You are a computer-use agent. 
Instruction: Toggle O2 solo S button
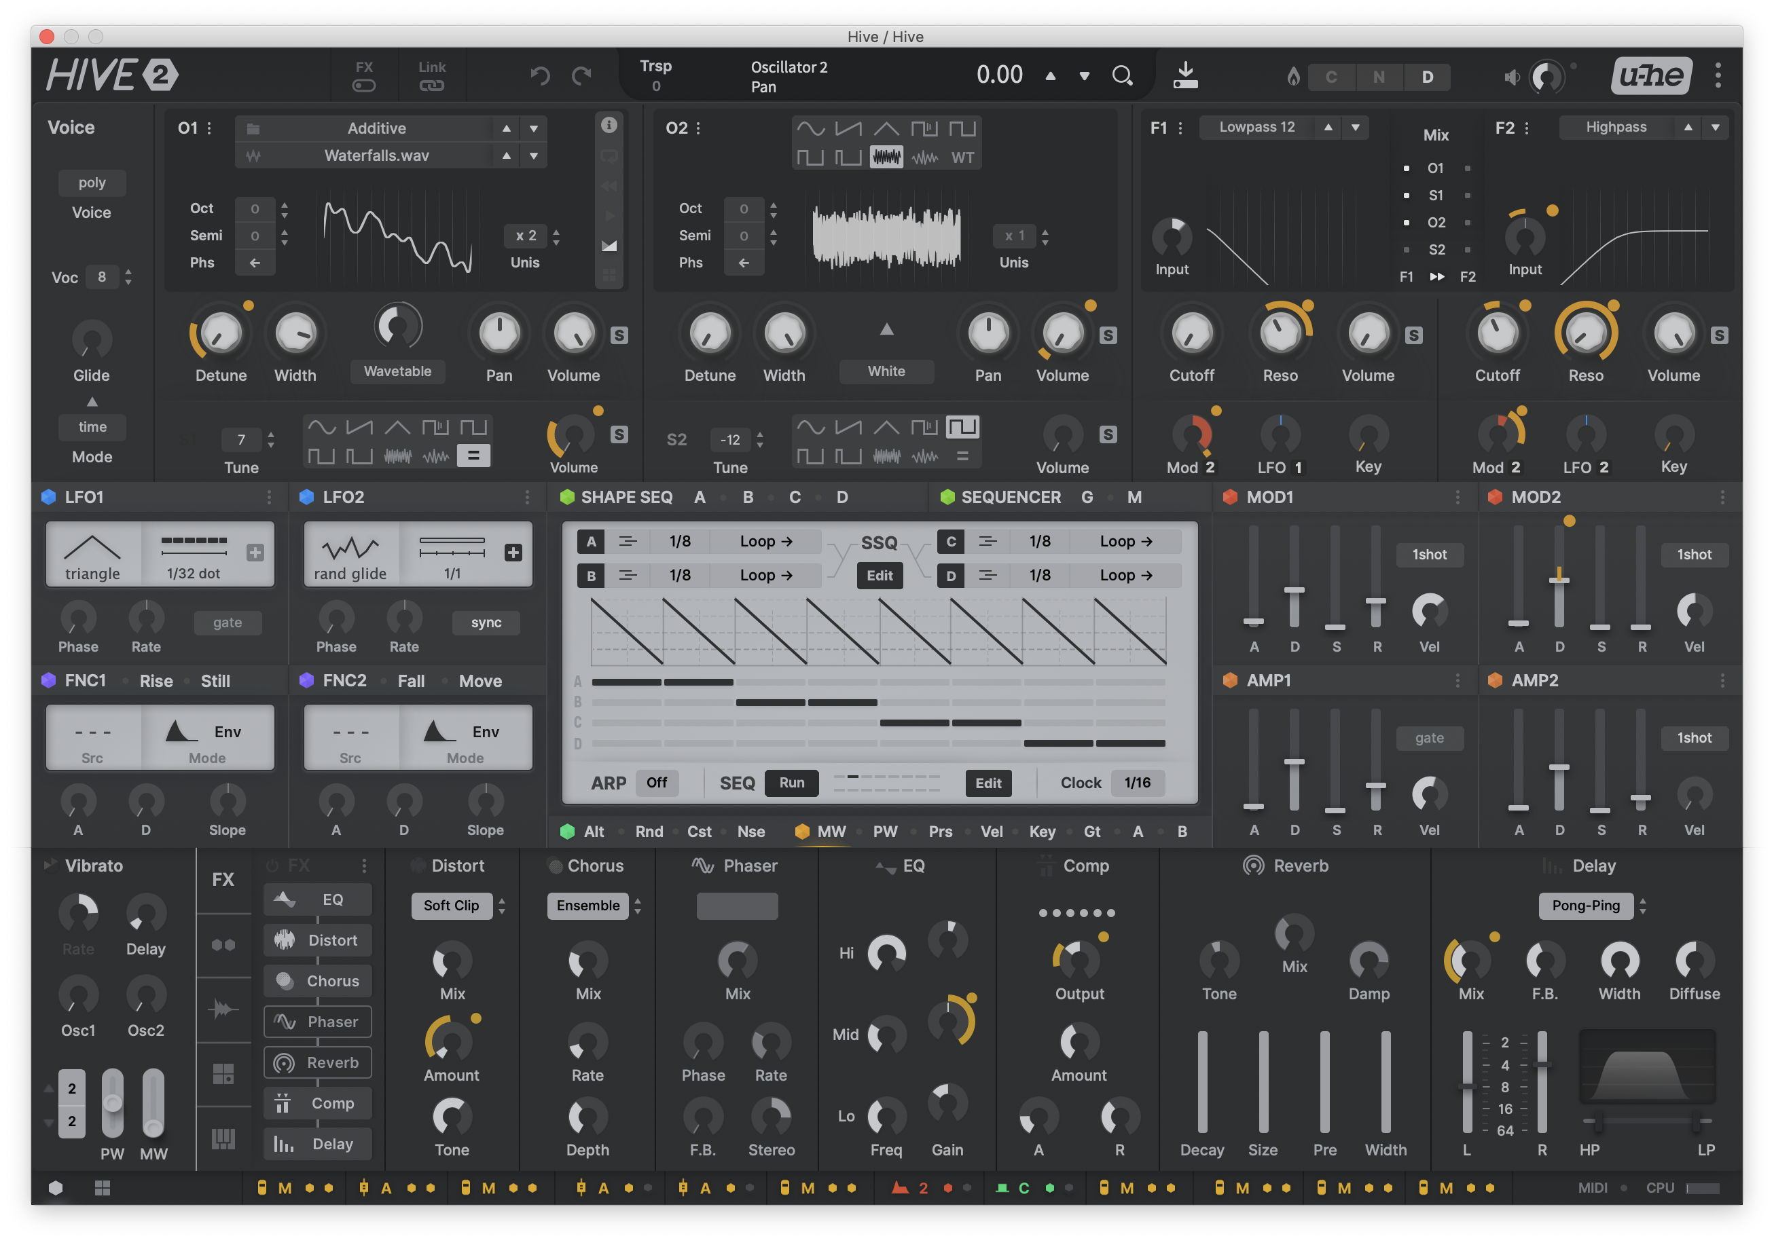[1108, 335]
